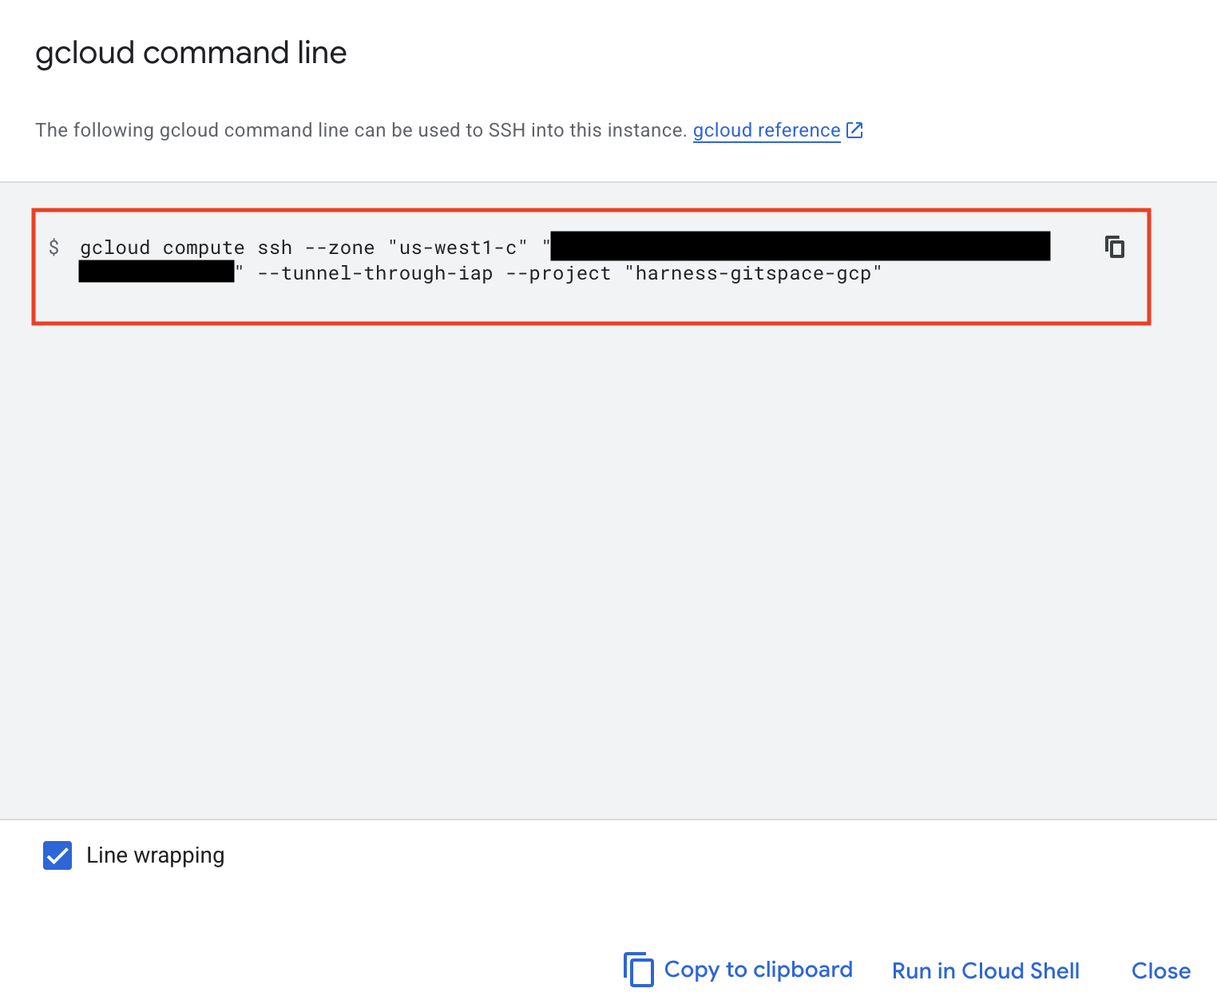Click the gcloud command line title
The width and height of the screenshot is (1217, 1000).
pyautogui.click(x=191, y=52)
